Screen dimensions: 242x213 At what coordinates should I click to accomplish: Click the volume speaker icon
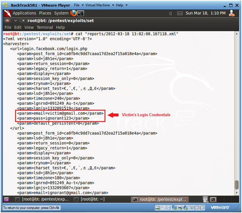pyautogui.click(x=170, y=13)
